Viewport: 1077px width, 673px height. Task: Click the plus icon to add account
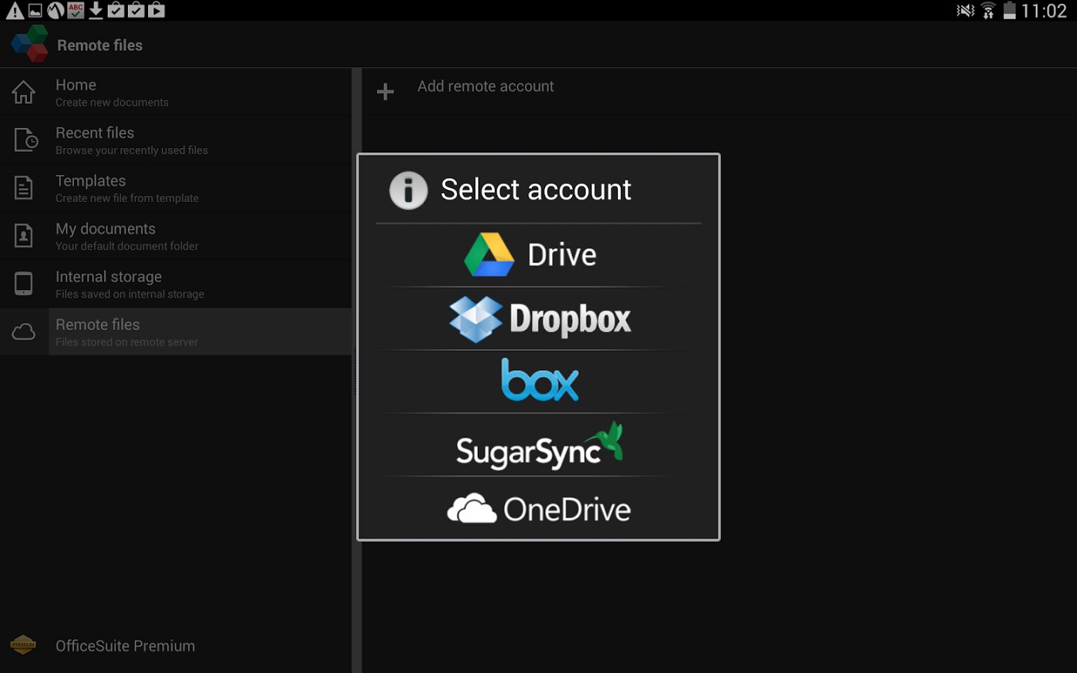[x=385, y=91]
